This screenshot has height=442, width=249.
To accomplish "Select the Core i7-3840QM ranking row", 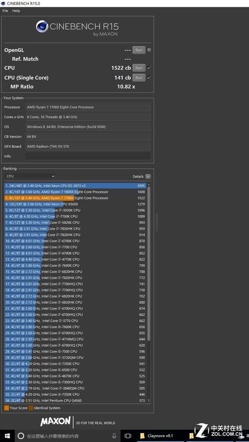I will 75,389.
